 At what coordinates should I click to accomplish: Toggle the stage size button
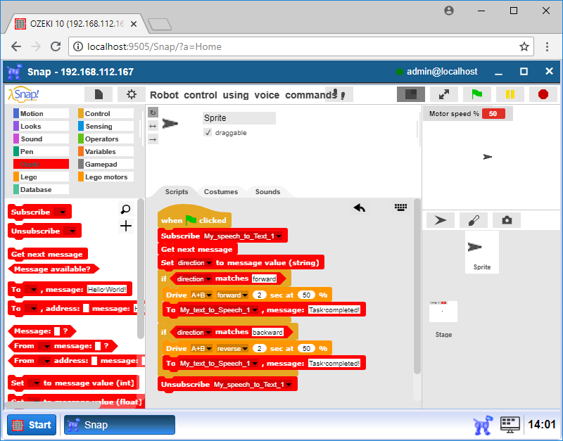point(410,94)
